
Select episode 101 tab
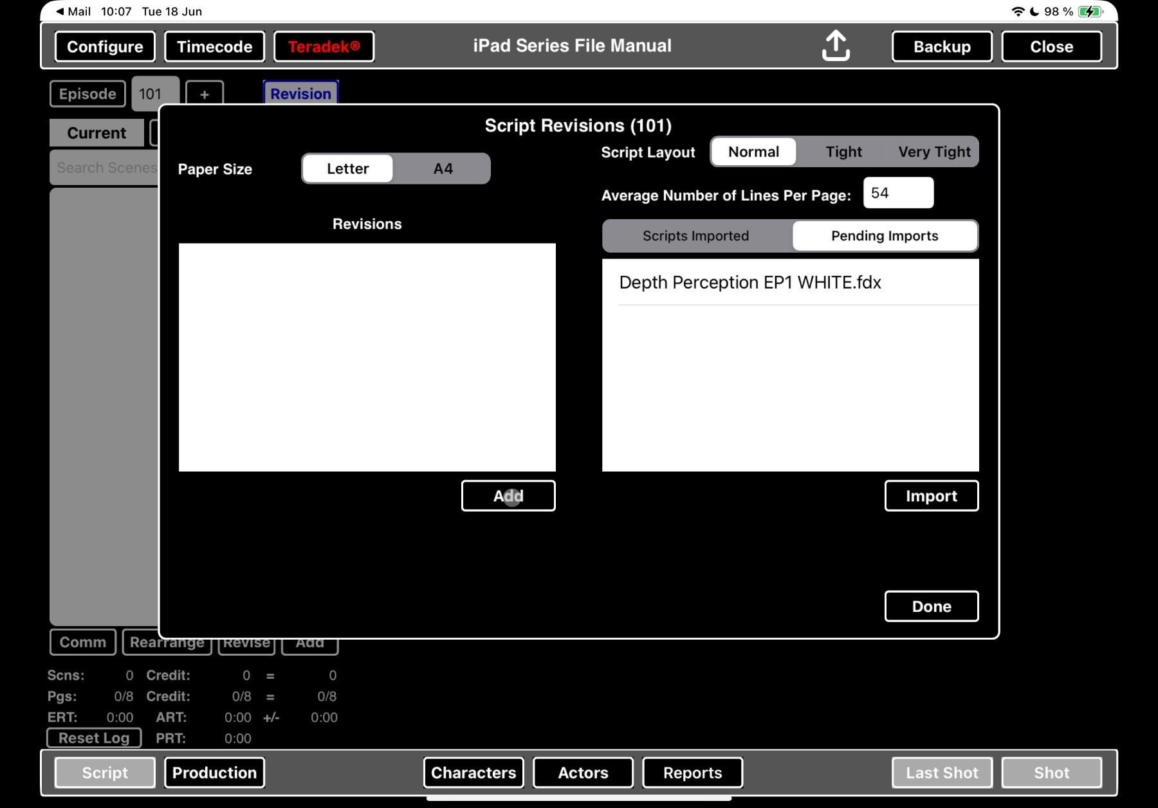click(154, 94)
